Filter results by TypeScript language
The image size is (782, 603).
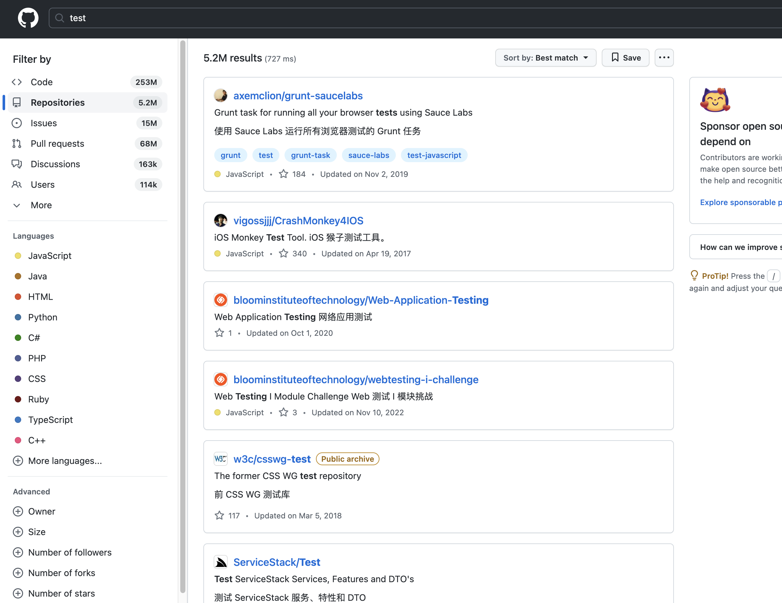[50, 420]
